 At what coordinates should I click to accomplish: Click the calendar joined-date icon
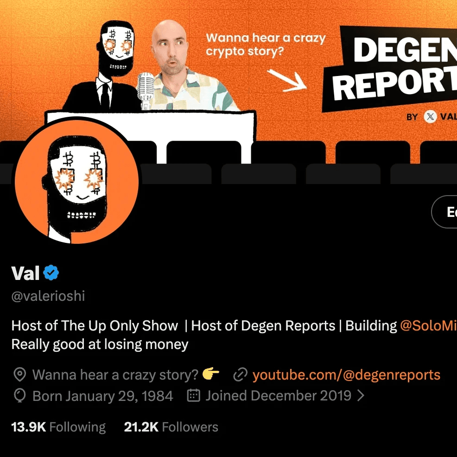pyautogui.click(x=193, y=395)
